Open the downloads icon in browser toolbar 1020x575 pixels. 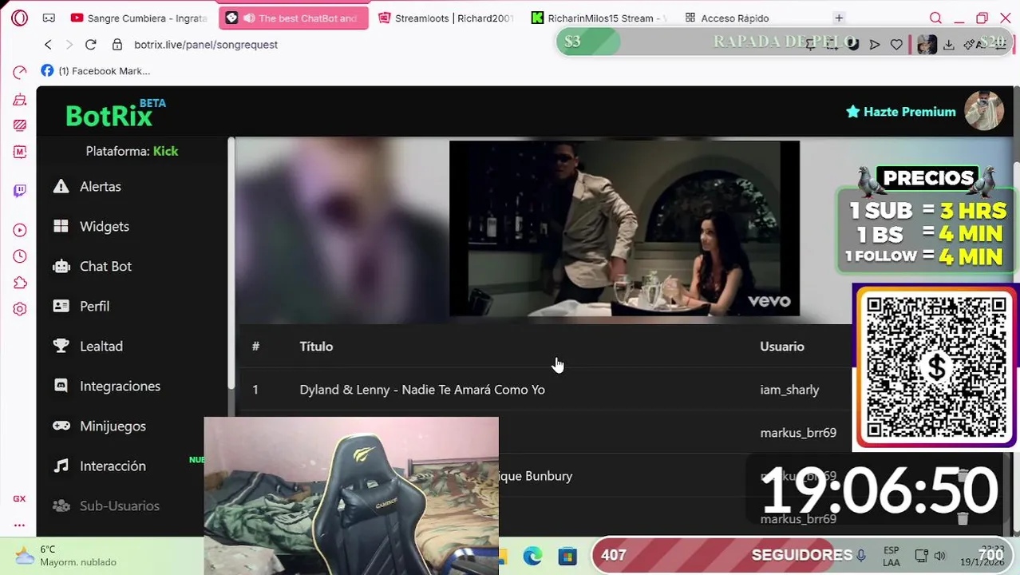pyautogui.click(x=948, y=45)
